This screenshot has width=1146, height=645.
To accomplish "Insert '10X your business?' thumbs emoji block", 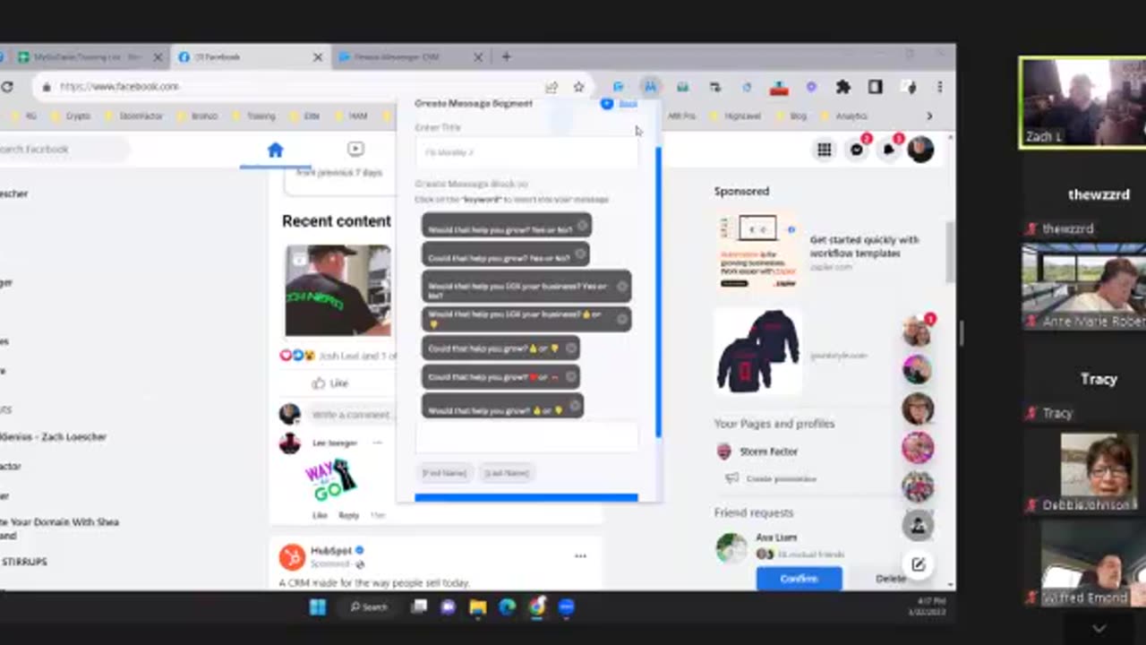I will [518, 318].
